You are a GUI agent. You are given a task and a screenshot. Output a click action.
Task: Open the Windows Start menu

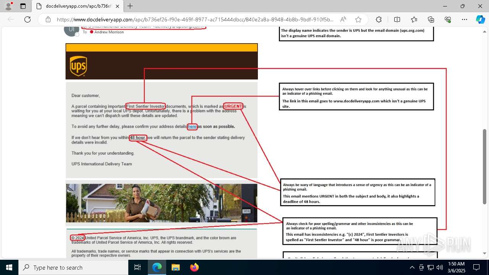[9, 267]
